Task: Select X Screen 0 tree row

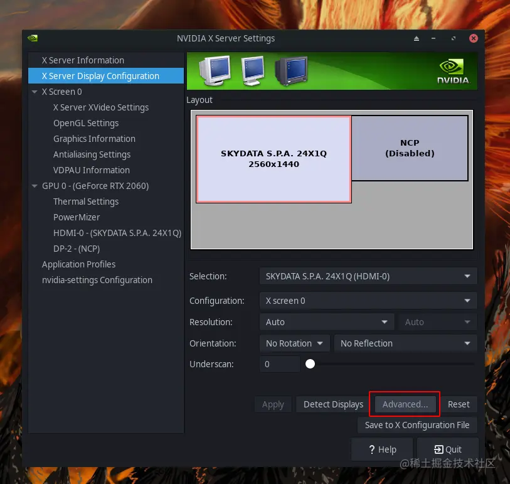Action: coord(106,92)
